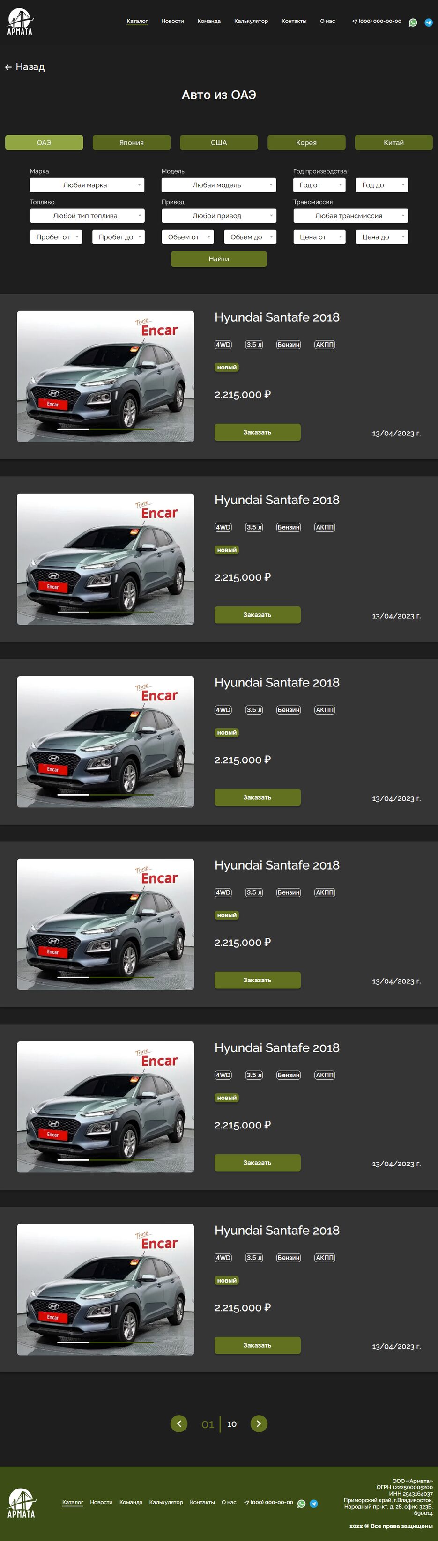Open Telegram icon in top header
Screen dimensions: 438x1541
[429, 23]
